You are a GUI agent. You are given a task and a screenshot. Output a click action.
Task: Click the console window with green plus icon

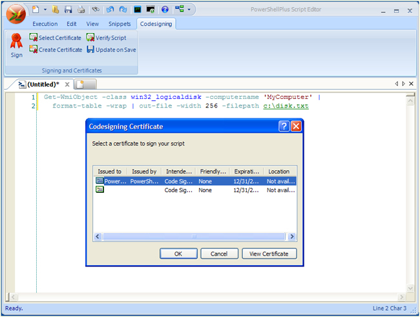(151, 10)
